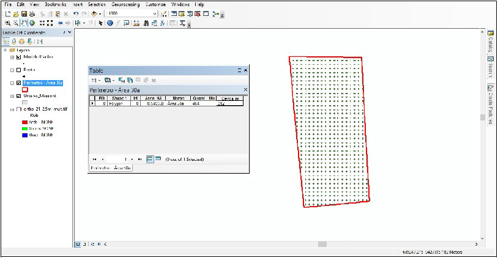Close the Perímetro - Área 30a table
Image resolution: width=498 pixels, height=258 pixels.
pyautogui.click(x=245, y=90)
